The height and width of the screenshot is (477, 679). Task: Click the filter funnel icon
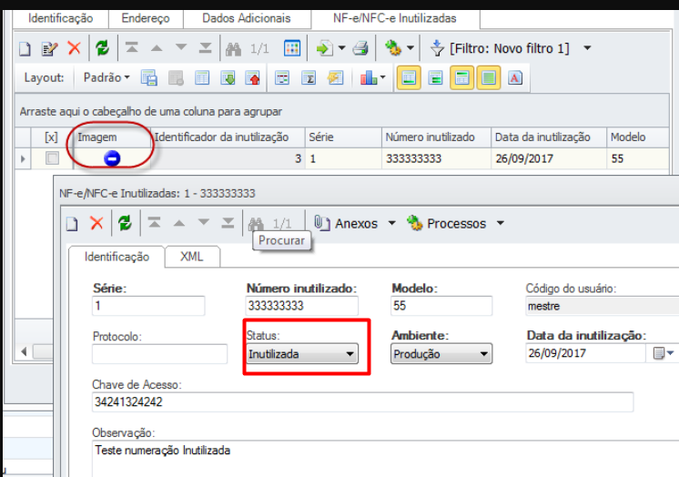point(437,48)
